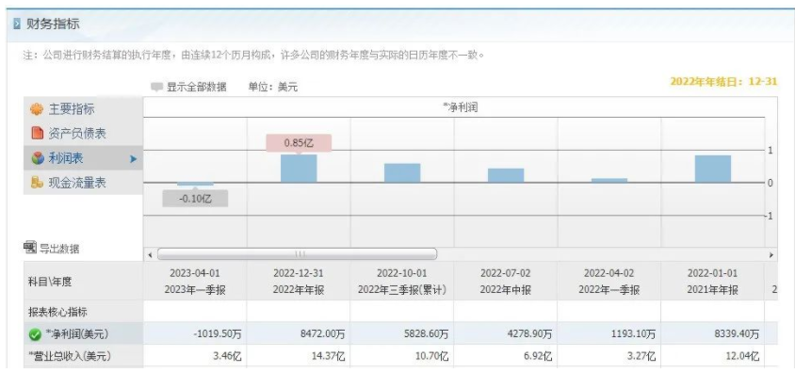
Task: Open the 资产负债表 menu item
Action: [x=83, y=134]
